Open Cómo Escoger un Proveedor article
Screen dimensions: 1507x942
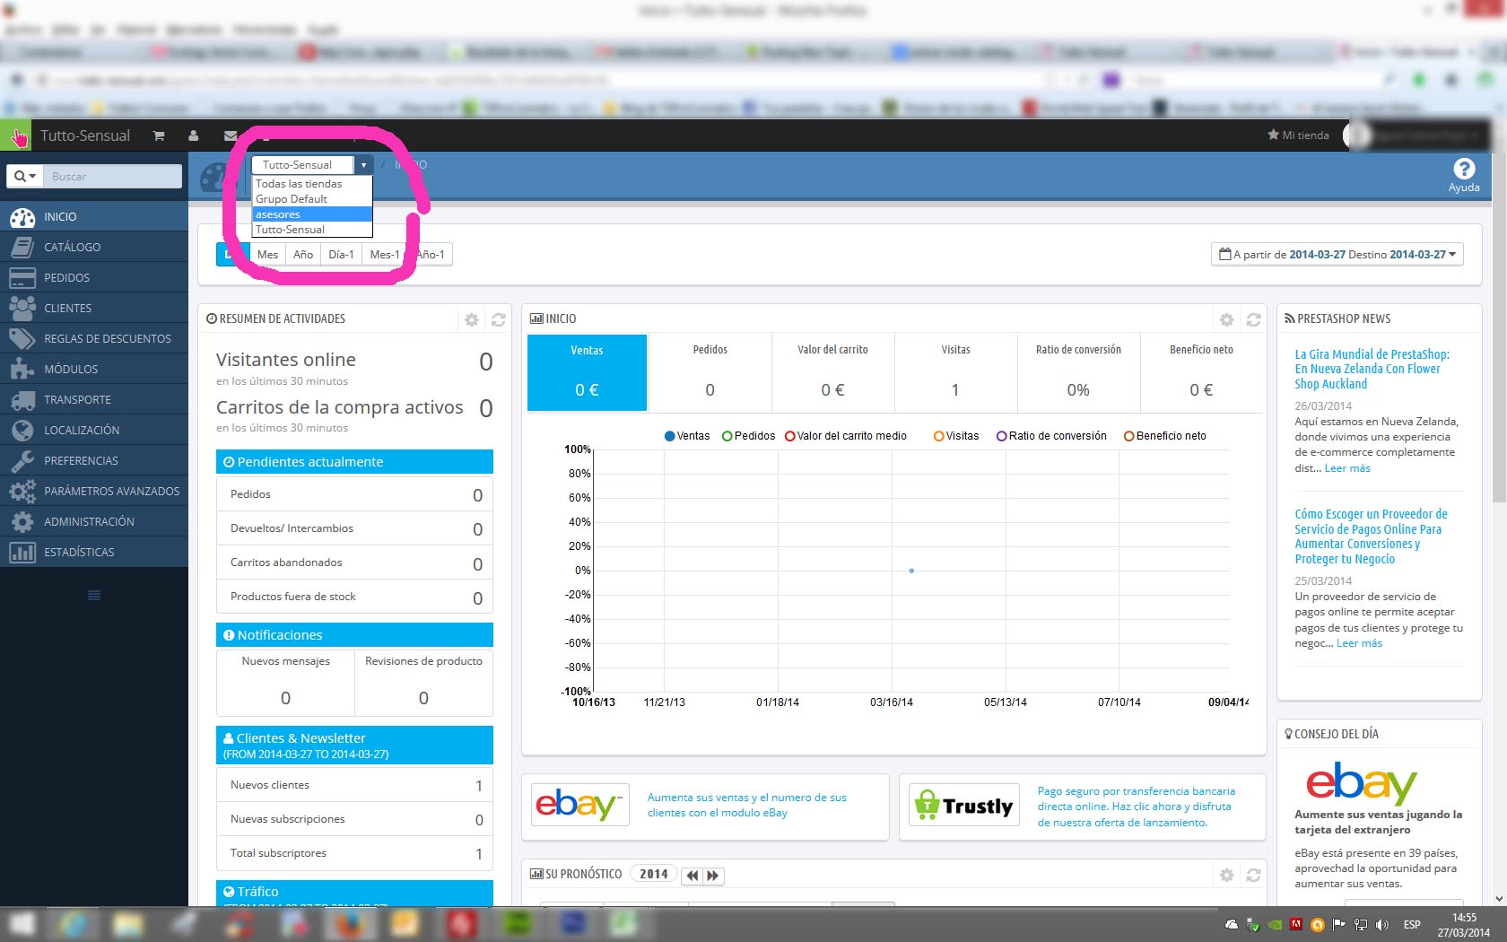1371,536
